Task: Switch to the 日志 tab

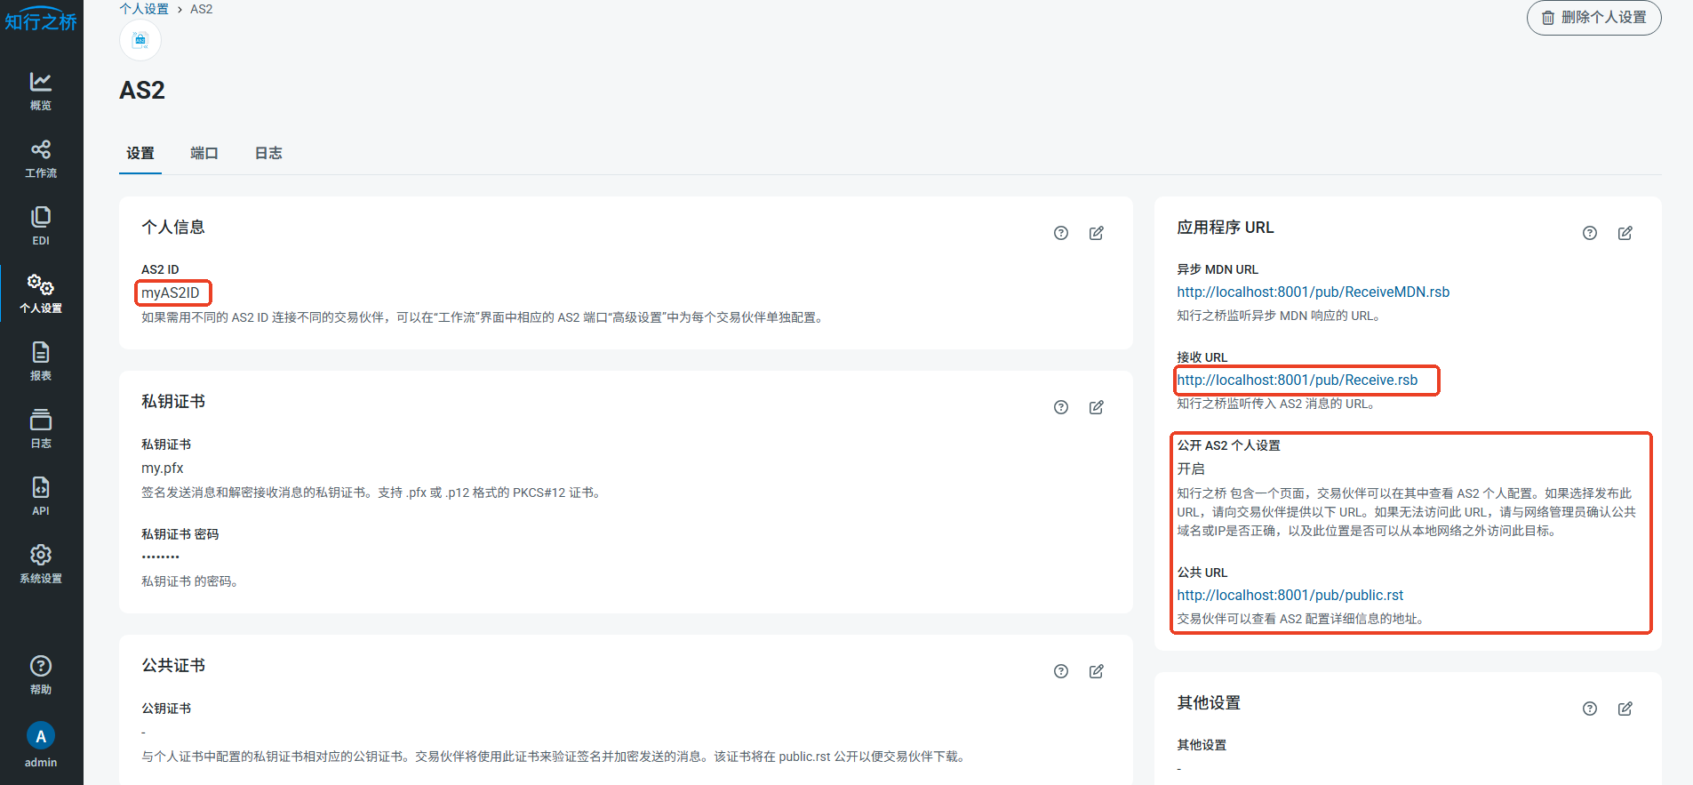Action: [x=268, y=153]
